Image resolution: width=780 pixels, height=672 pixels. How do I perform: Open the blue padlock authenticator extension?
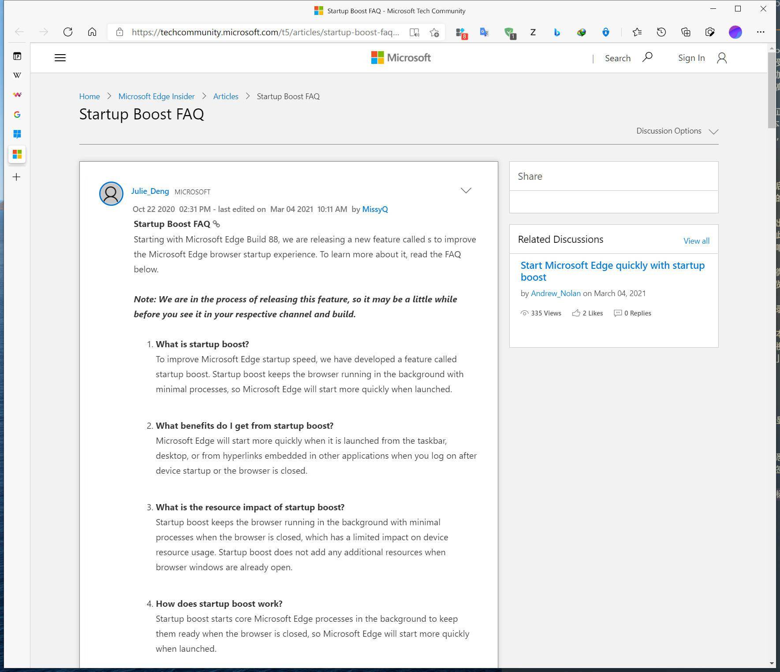(605, 32)
